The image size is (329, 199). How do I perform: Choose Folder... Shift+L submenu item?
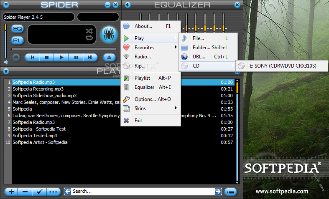tap(209, 48)
